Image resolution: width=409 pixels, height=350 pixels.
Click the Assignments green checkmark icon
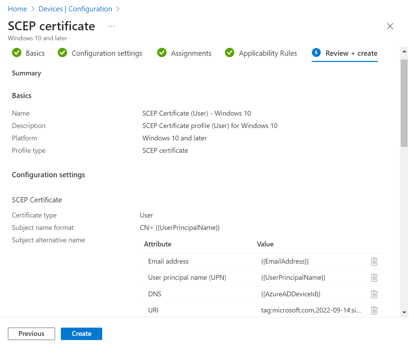tap(162, 53)
